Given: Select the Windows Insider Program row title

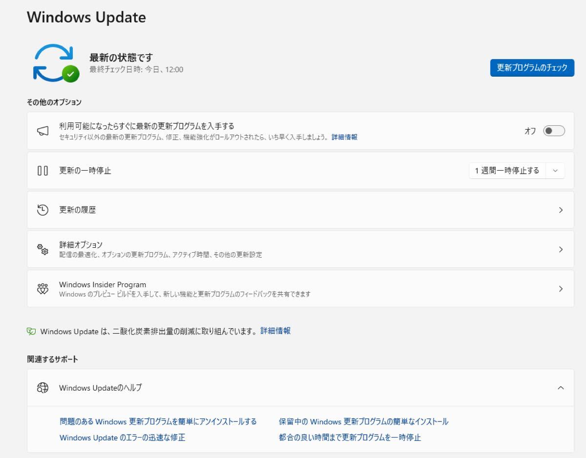Looking at the screenshot, I should click(103, 284).
